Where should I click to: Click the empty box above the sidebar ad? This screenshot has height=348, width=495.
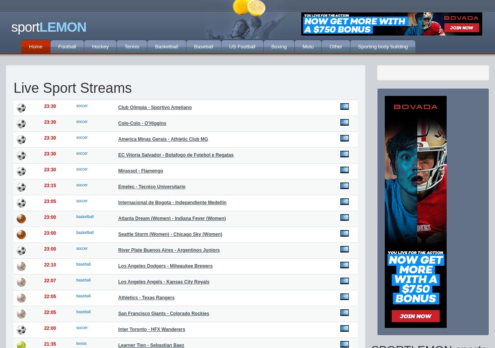point(433,73)
